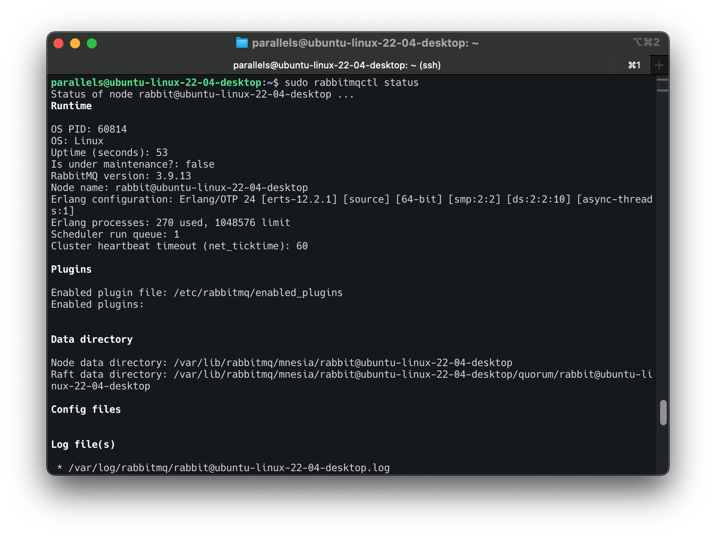
Task: Click the blue tilde in the shell prompt
Action: pos(269,83)
